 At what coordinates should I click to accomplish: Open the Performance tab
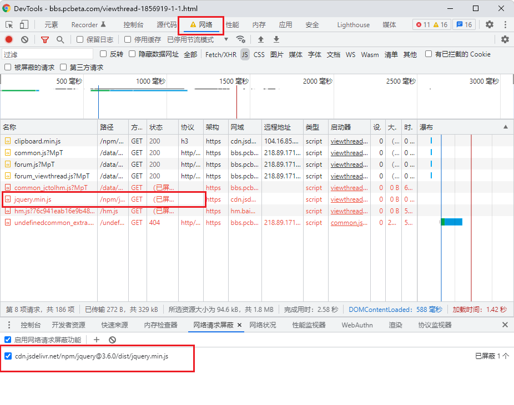(233, 24)
